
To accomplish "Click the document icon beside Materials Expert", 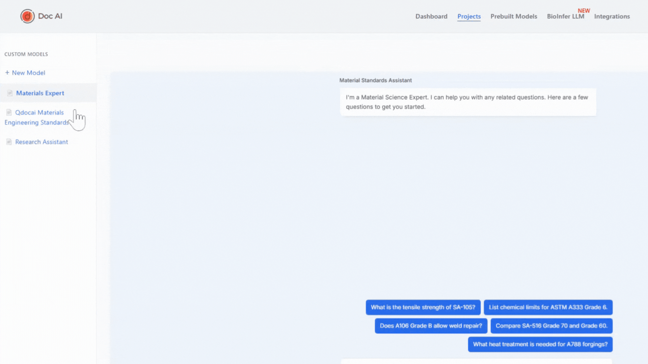I will [x=10, y=93].
